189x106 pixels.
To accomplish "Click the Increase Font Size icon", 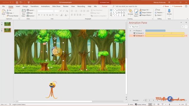I will click(x=61, y=11).
